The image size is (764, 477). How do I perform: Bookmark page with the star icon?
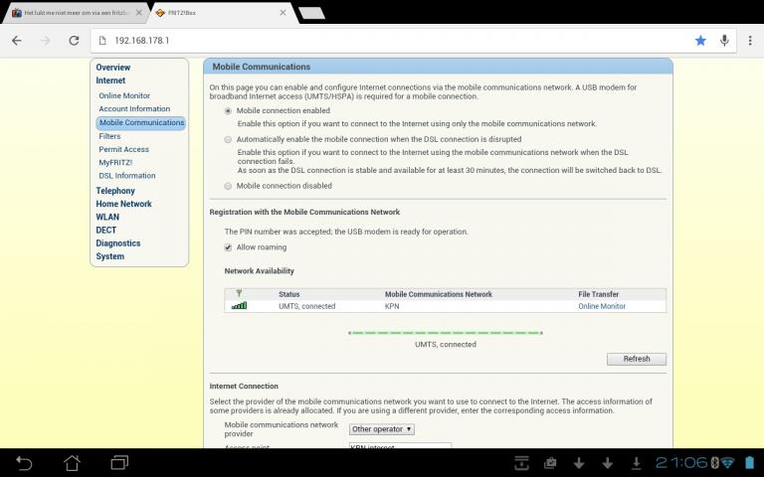click(x=700, y=41)
